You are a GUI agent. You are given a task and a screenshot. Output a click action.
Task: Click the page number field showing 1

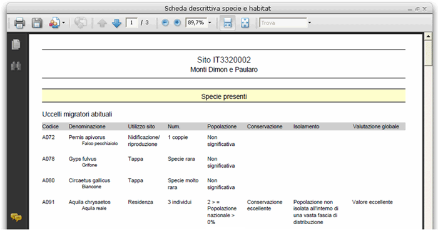(131, 23)
